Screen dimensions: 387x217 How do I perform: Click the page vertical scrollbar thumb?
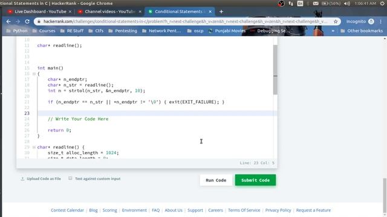tap(385, 195)
